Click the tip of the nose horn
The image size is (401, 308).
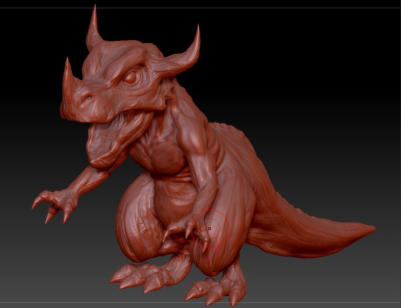tap(67, 61)
